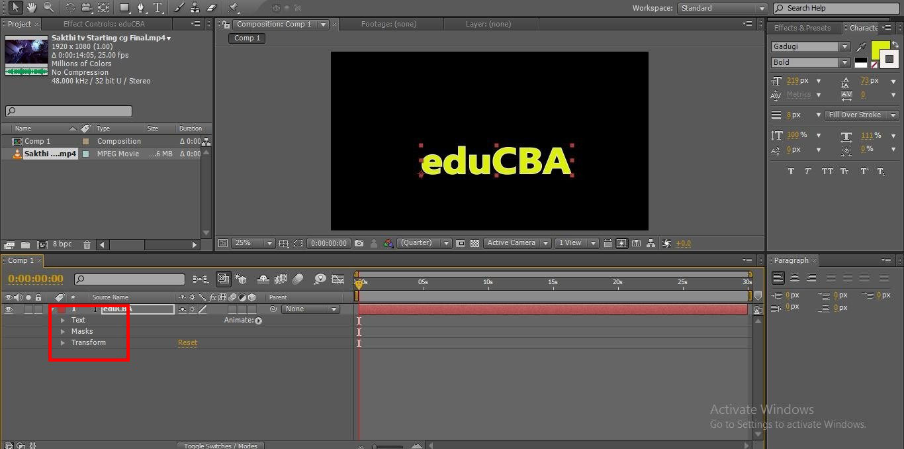This screenshot has height=449, width=904.
Task: Click the Animate text arrow button
Action: (x=258, y=321)
